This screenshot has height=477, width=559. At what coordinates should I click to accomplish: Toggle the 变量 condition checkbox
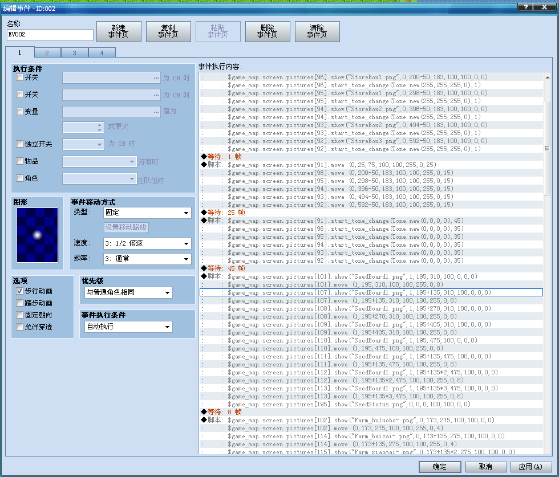pos(20,112)
